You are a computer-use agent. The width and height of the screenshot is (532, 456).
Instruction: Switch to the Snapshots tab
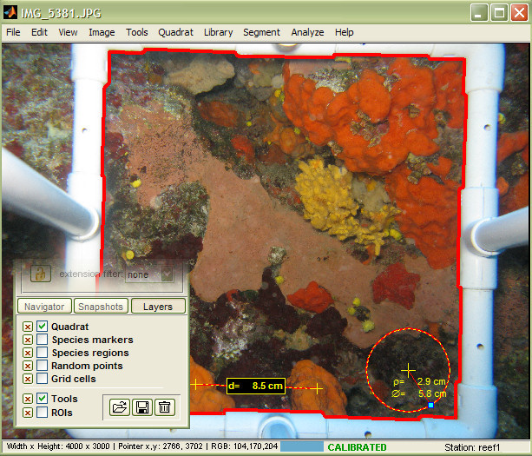[x=101, y=307]
